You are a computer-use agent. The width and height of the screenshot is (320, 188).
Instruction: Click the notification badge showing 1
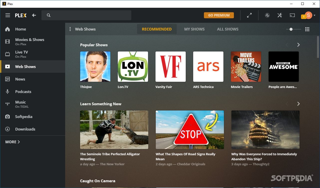tap(304, 17)
